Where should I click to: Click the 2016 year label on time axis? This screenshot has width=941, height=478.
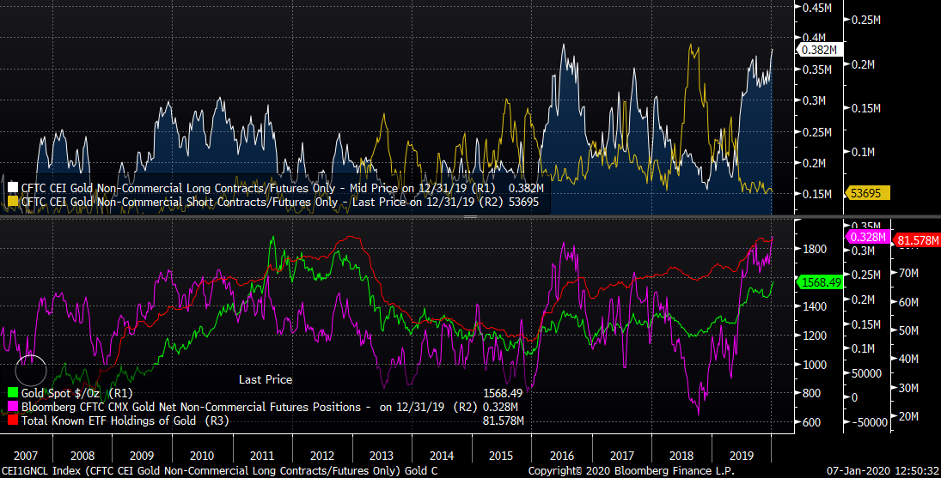click(562, 456)
